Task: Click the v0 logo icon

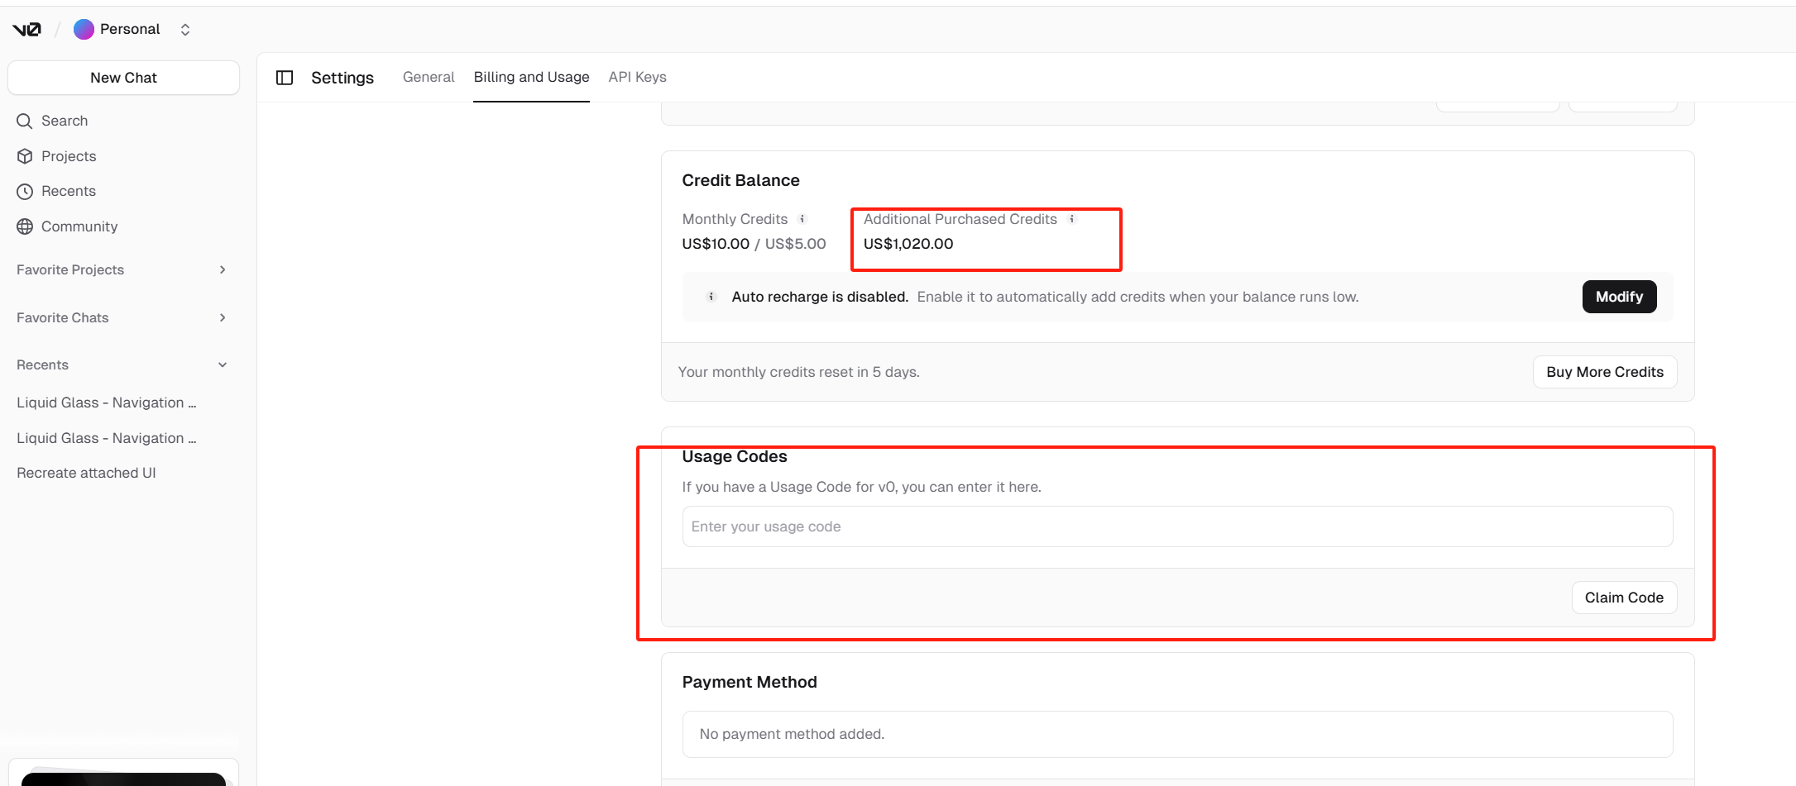Action: point(26,30)
